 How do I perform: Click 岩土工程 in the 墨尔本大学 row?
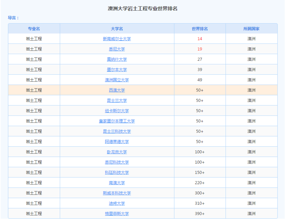[x=34, y=69]
